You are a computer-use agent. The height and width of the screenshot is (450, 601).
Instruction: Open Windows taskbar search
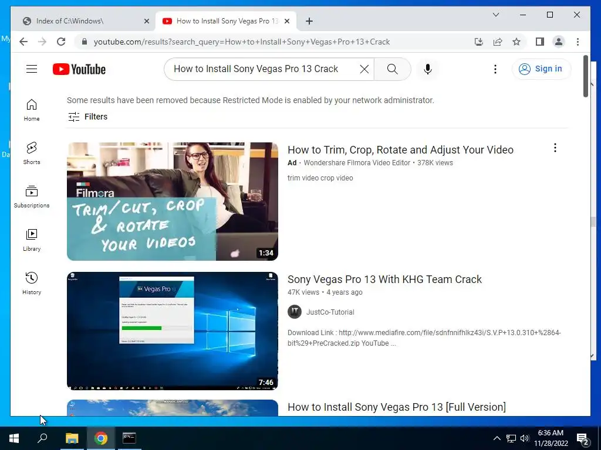(x=42, y=438)
